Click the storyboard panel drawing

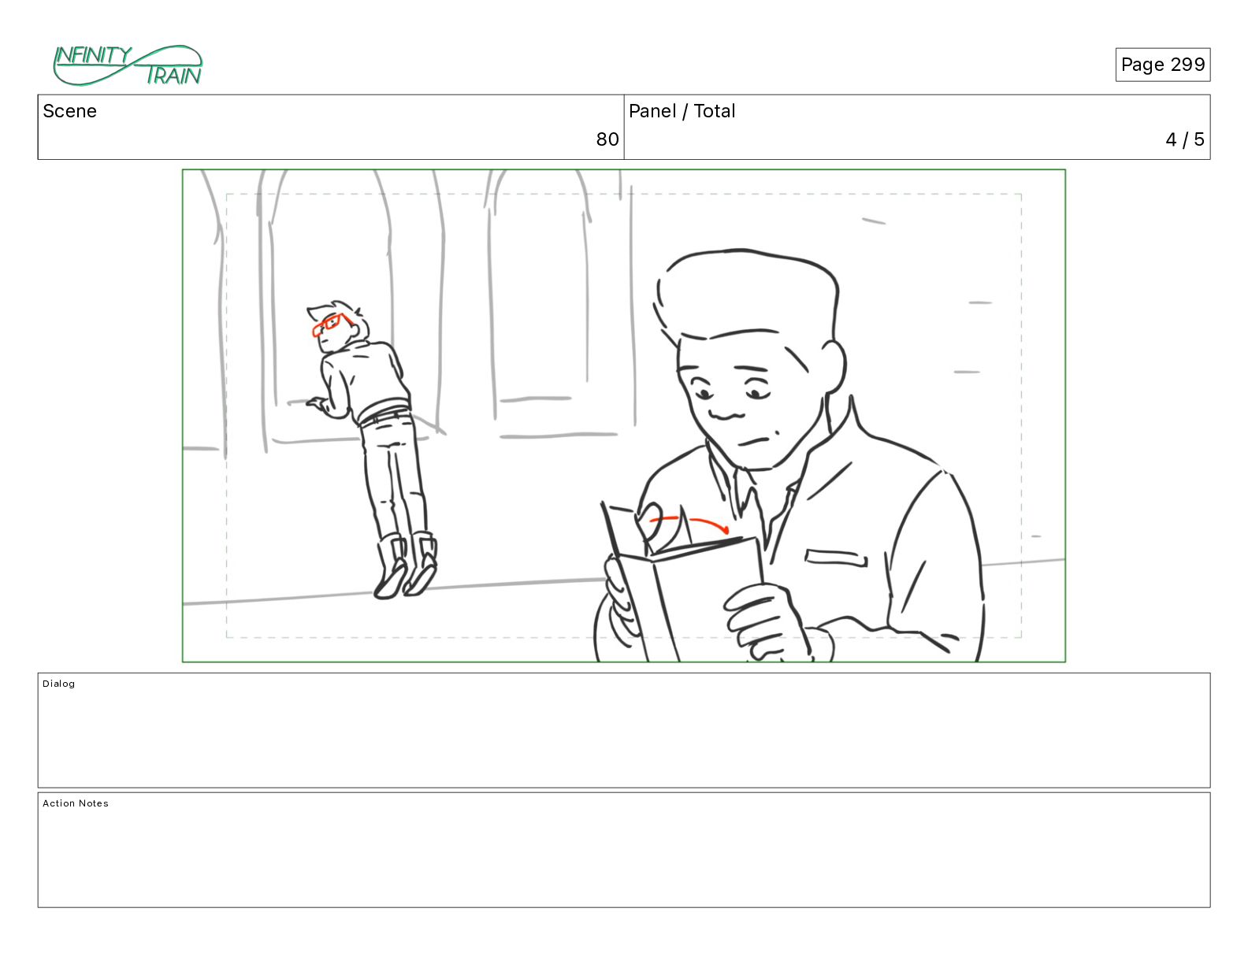point(624,416)
